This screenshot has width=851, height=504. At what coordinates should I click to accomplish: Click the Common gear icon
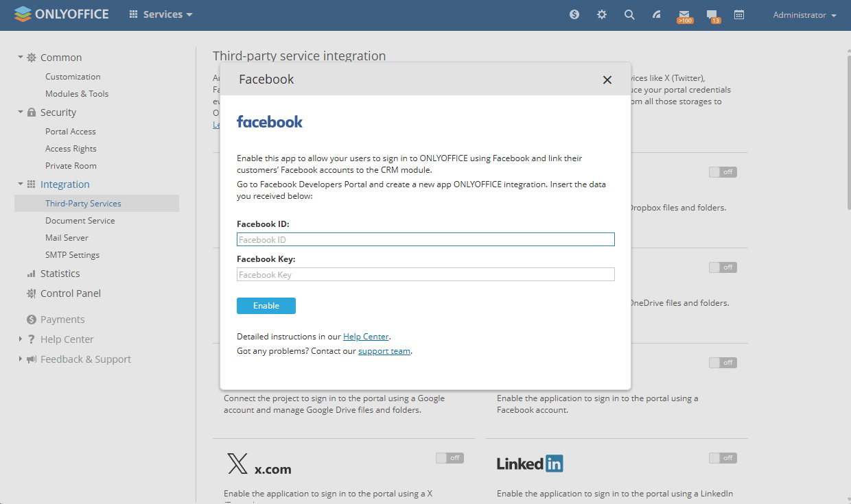[x=32, y=58]
